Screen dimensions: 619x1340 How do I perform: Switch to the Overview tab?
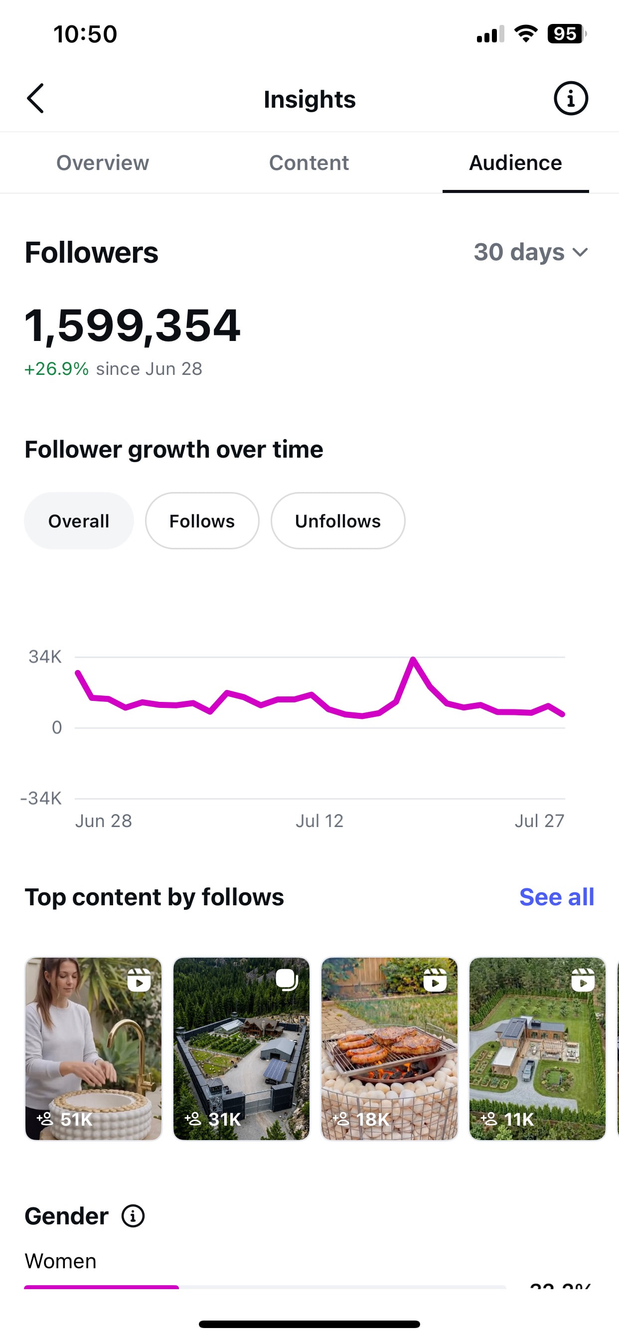click(103, 163)
